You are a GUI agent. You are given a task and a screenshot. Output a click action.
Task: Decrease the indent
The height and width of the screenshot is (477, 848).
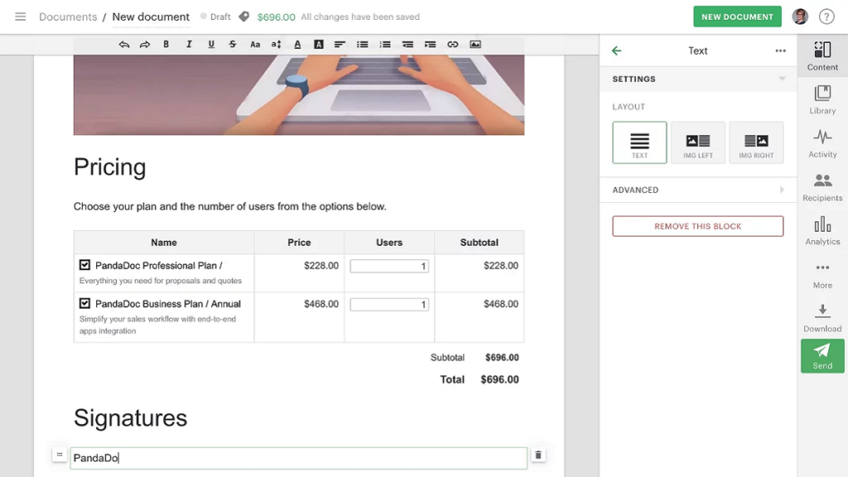coord(407,45)
